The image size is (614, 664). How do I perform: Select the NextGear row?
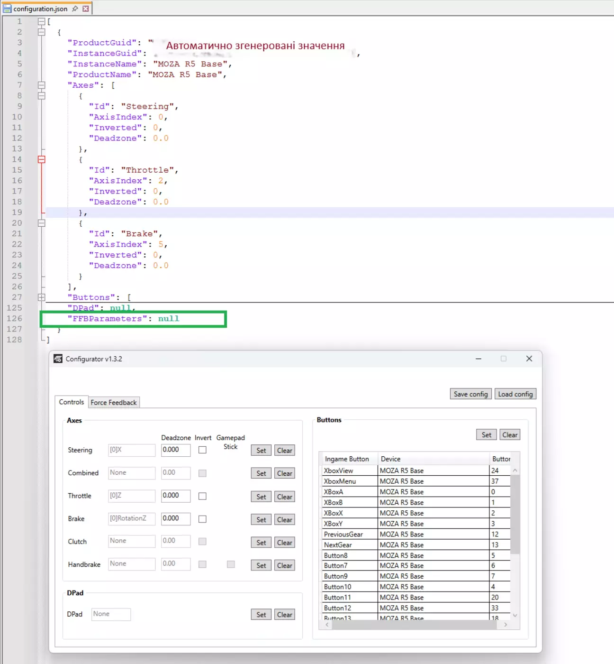click(x=416, y=545)
